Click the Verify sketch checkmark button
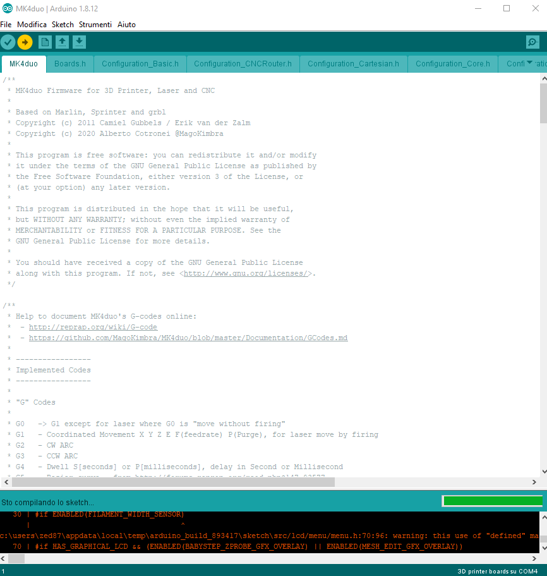The image size is (547, 576). point(8,42)
